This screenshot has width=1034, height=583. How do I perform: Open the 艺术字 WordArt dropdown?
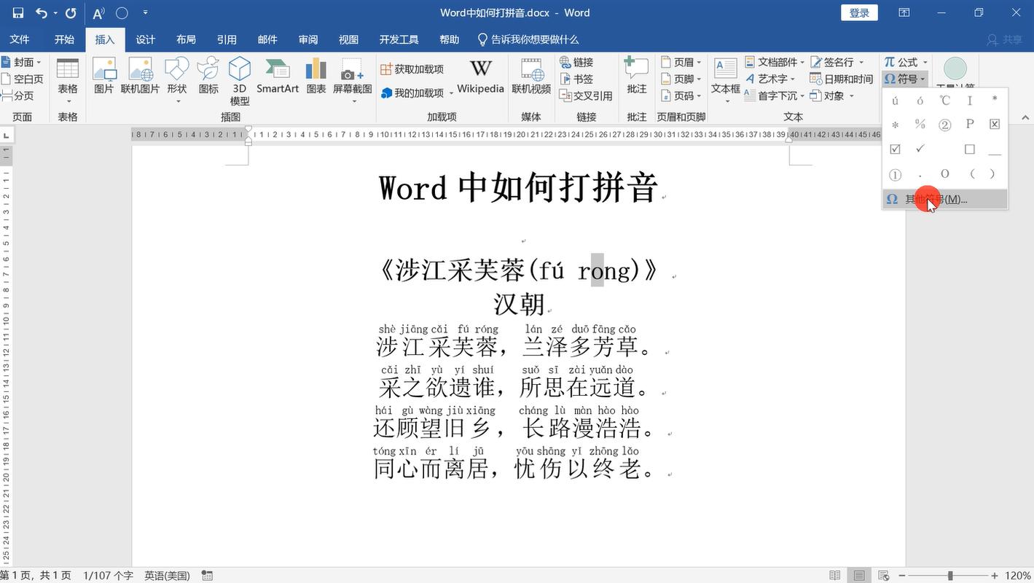click(771, 79)
